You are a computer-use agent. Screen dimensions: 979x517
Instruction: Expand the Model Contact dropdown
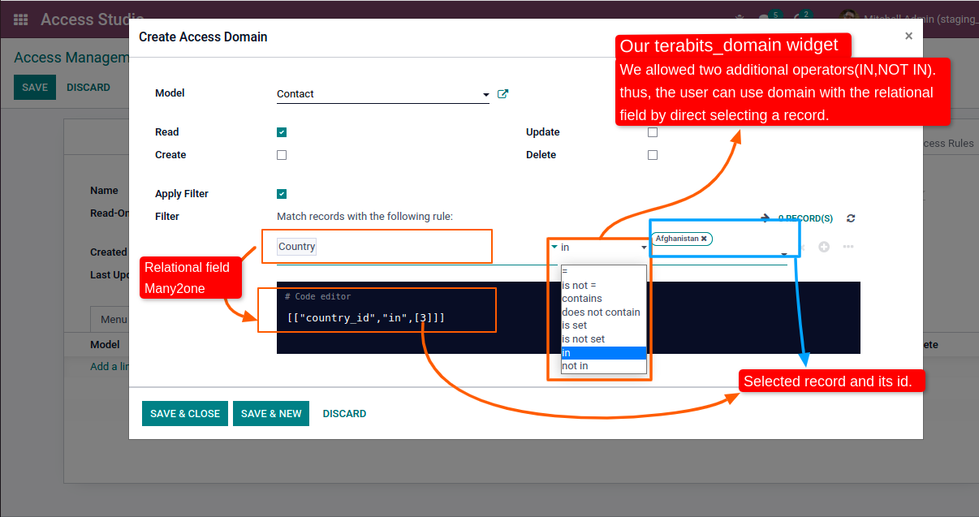click(x=485, y=95)
